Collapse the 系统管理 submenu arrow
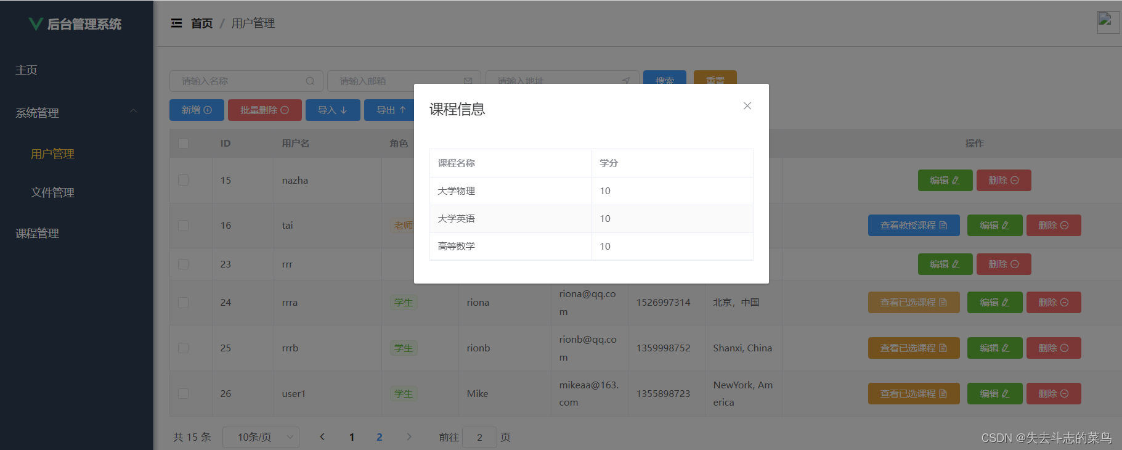The width and height of the screenshot is (1122, 450). [x=133, y=112]
